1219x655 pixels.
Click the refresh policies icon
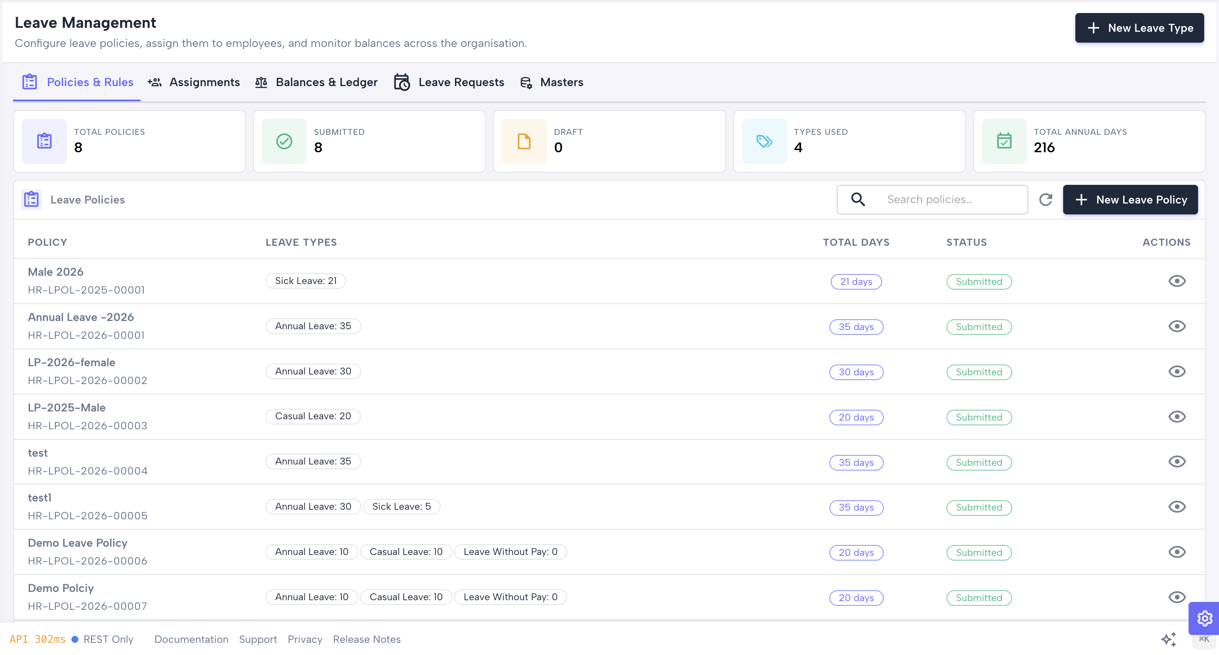[x=1045, y=200]
